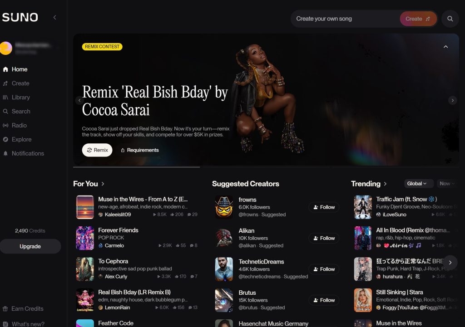
Task: Open the Library section in sidebar
Action: pos(20,97)
